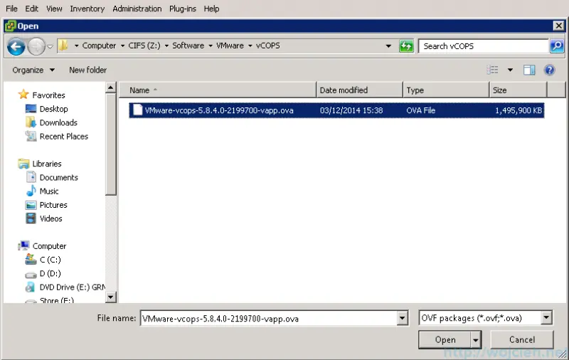Expand the File name history dropdown

(x=403, y=318)
